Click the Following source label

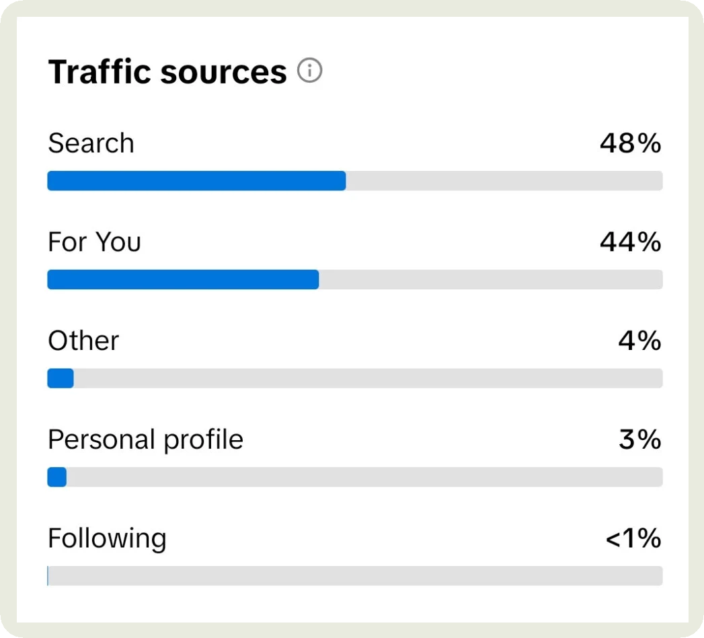(107, 538)
